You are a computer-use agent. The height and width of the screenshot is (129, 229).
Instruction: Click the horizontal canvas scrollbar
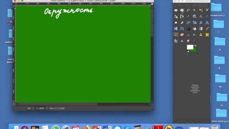point(83,104)
